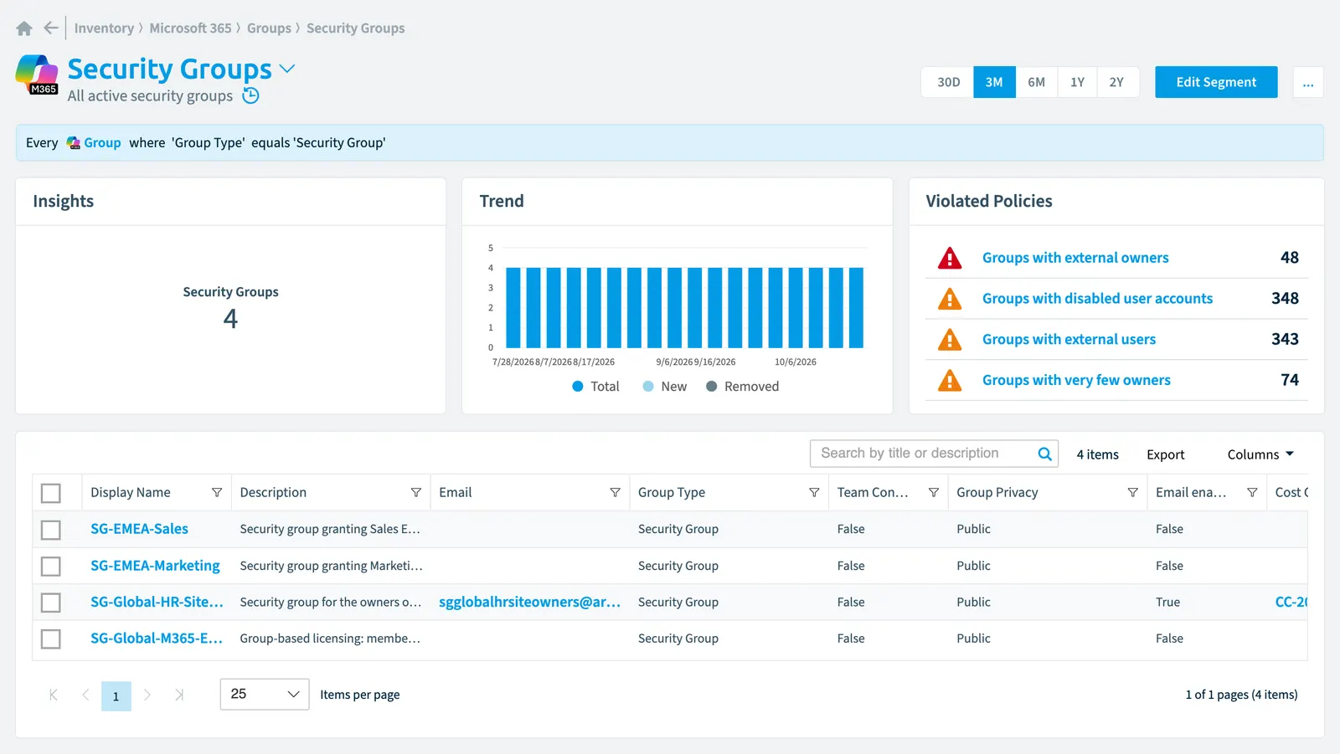Click page number 1 in pagination
1340x754 pixels.
(x=116, y=696)
